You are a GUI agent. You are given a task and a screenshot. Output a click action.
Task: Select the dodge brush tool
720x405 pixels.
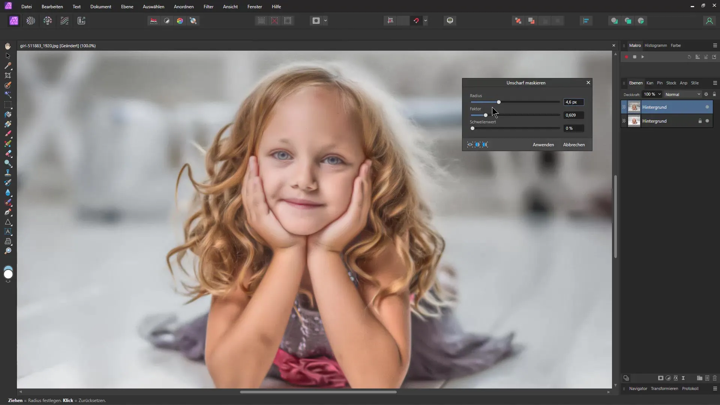pyautogui.click(x=8, y=163)
